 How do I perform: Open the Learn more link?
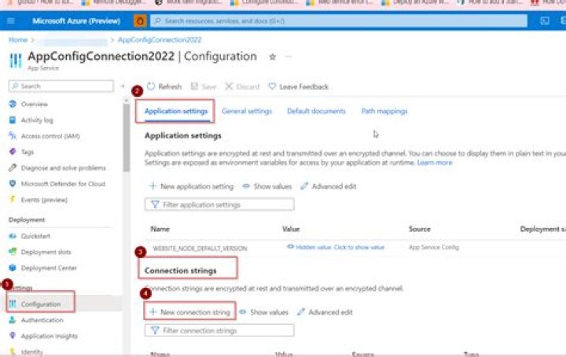click(435, 163)
